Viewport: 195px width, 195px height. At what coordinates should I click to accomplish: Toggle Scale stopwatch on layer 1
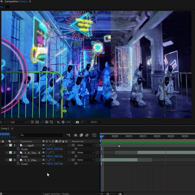click(x=18, y=149)
